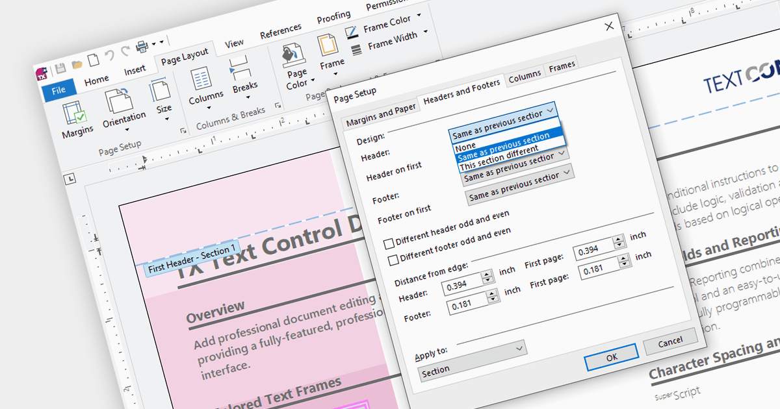Switch to the Insert ribbon tab
Viewport: 780px width, 409px height.
coord(135,70)
